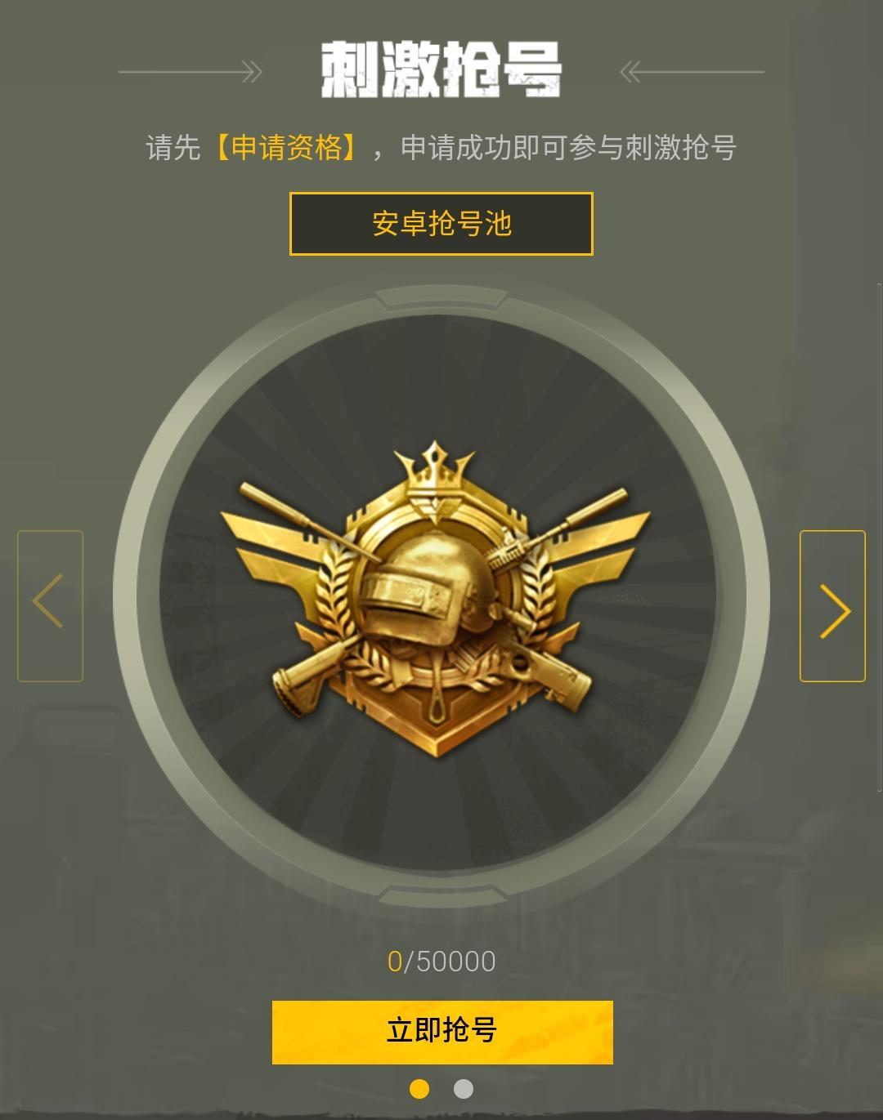883x1120 pixels.
Task: Tap the bottom notch of the circular frame
Action: click(441, 896)
